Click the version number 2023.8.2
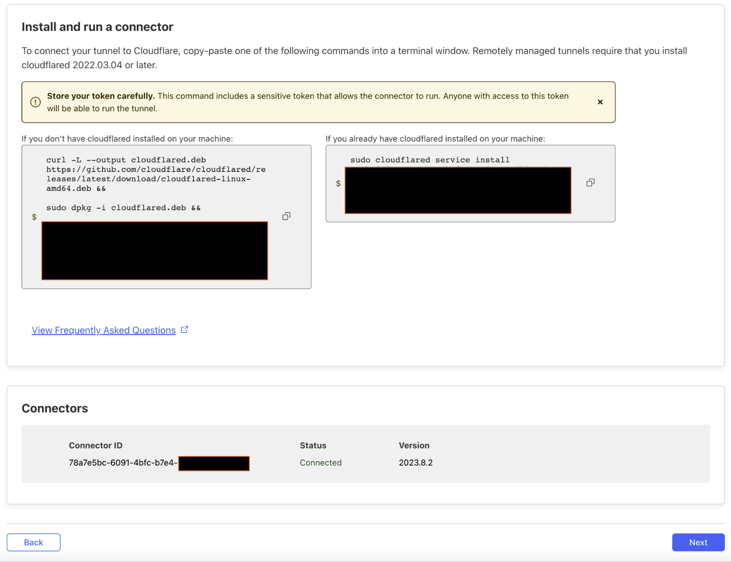This screenshot has height=562, width=731. (x=415, y=463)
